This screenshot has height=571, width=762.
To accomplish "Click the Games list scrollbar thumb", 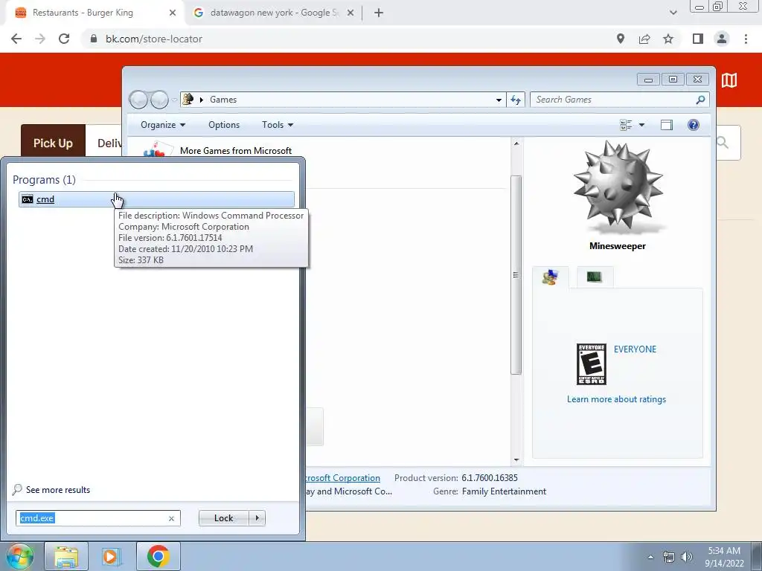I will [x=516, y=275].
